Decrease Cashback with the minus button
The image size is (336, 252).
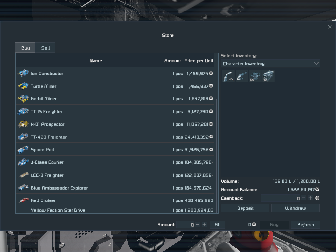tap(304, 198)
